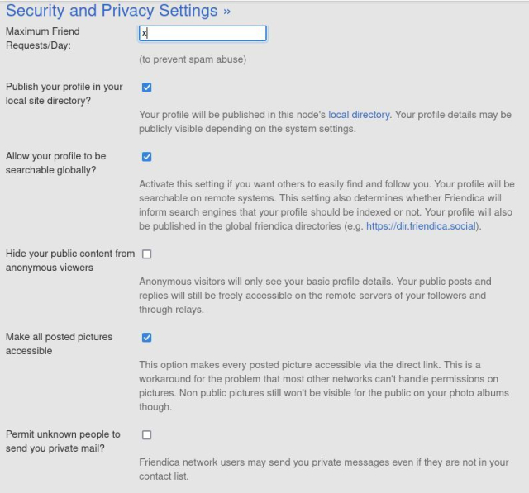This screenshot has width=529, height=493.
Task: Click the 'Permit unknown people to send you private mail?' label
Action: [x=63, y=441]
